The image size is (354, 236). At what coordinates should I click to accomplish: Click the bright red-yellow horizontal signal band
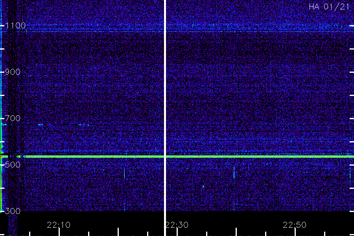point(177,156)
